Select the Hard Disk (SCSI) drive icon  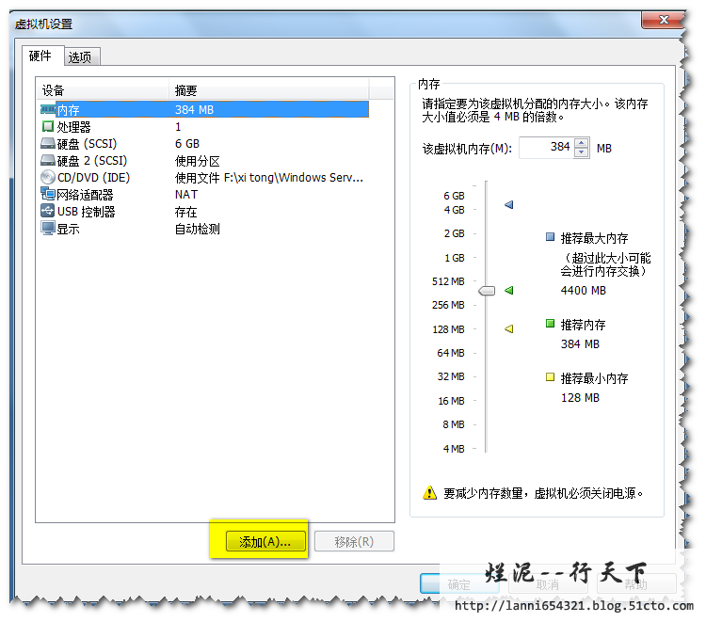point(48,144)
